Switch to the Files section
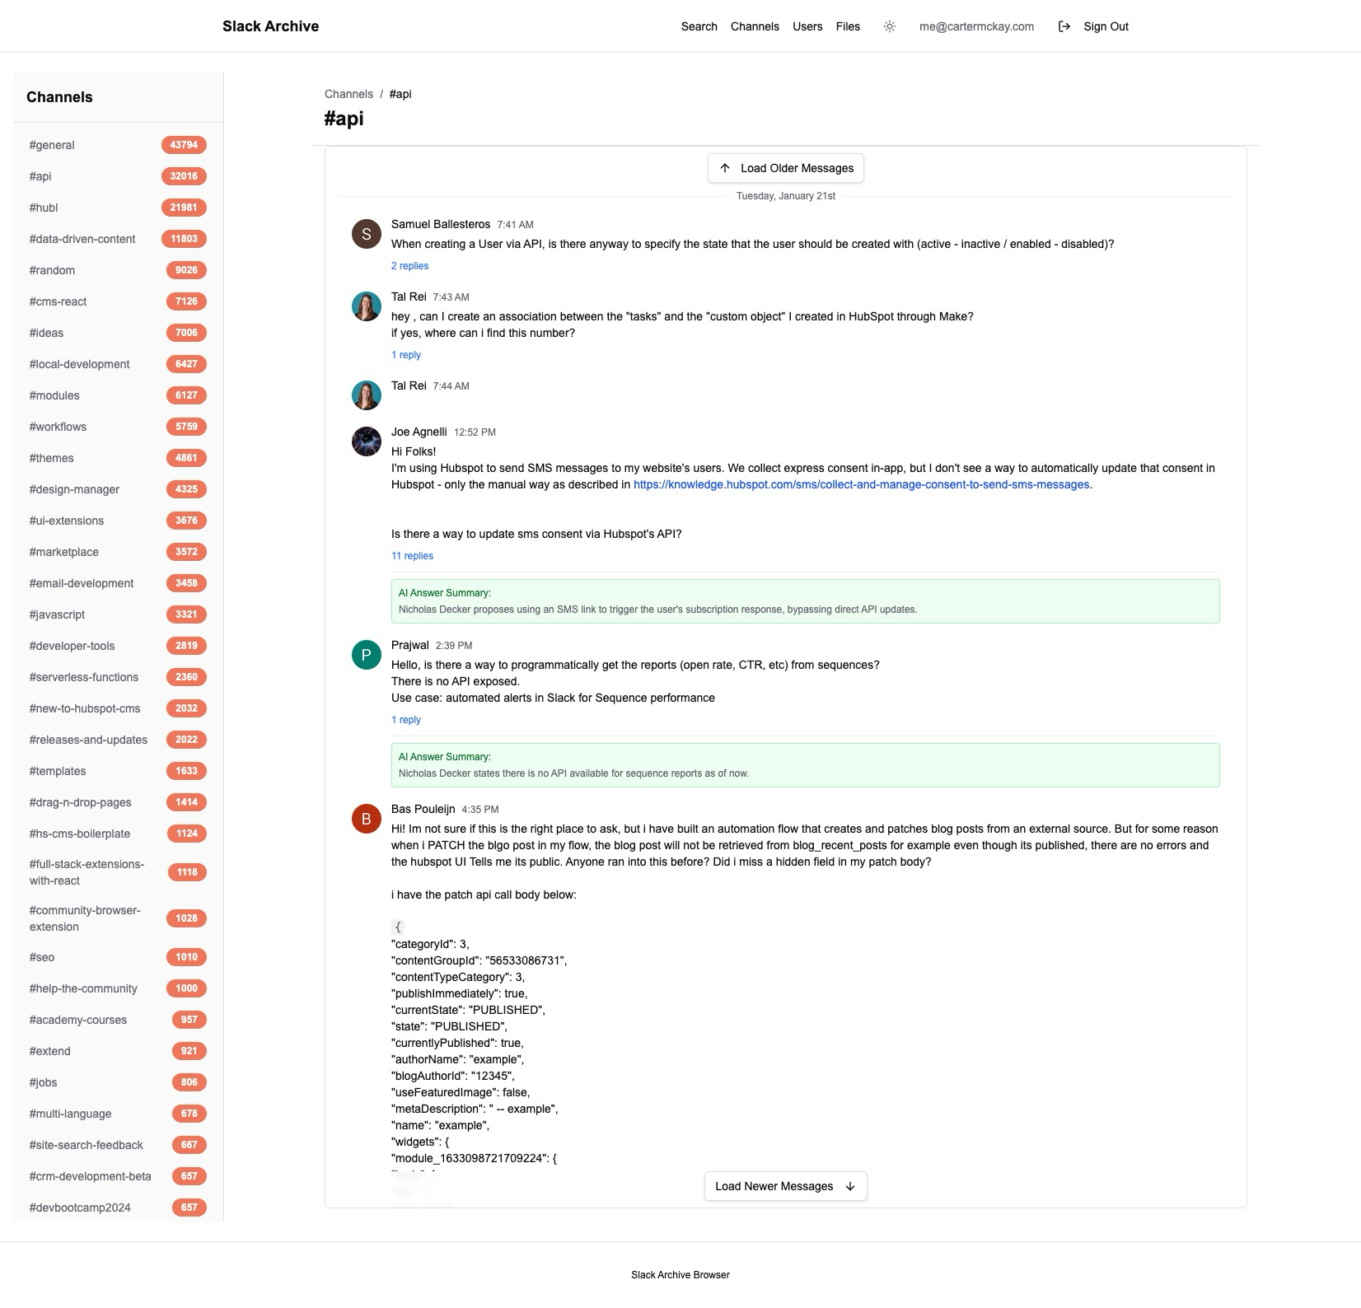 tap(848, 26)
